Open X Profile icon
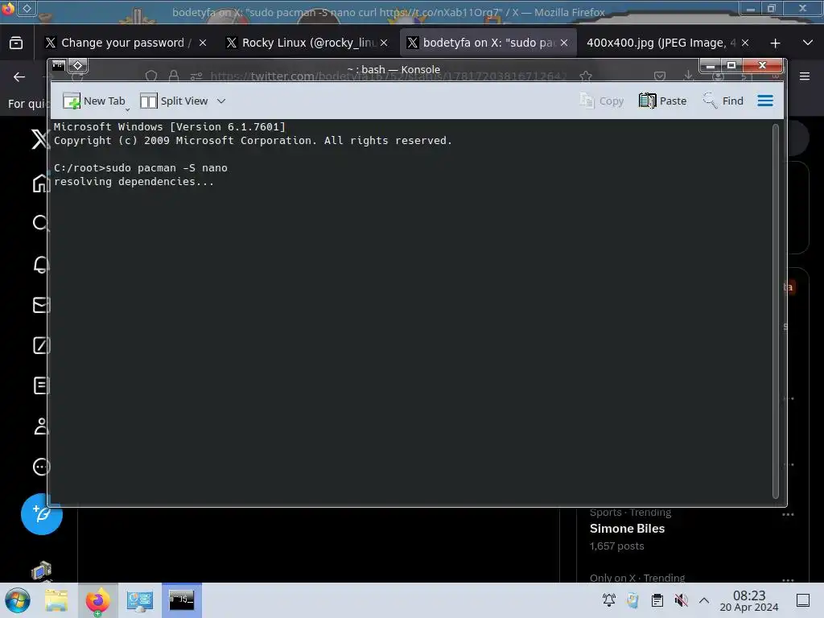Screen dimensions: 824x618 tap(42, 426)
